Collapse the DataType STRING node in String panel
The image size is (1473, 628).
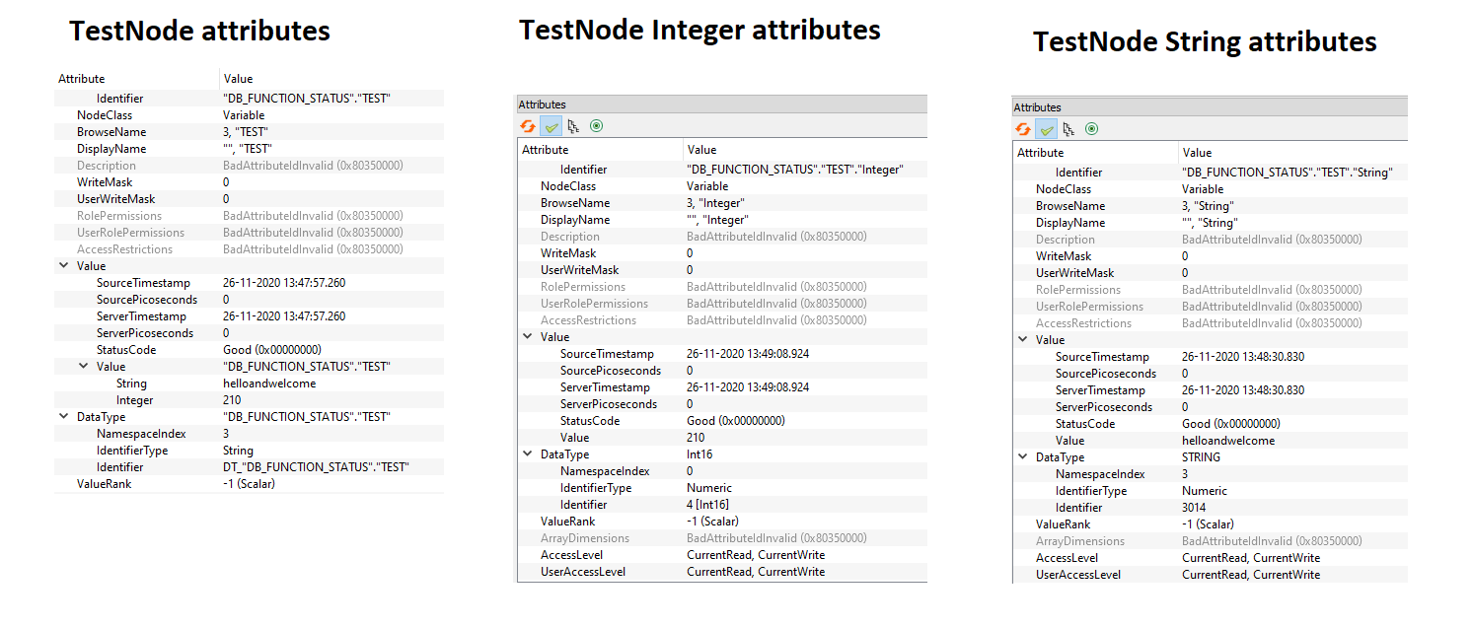click(x=1023, y=457)
